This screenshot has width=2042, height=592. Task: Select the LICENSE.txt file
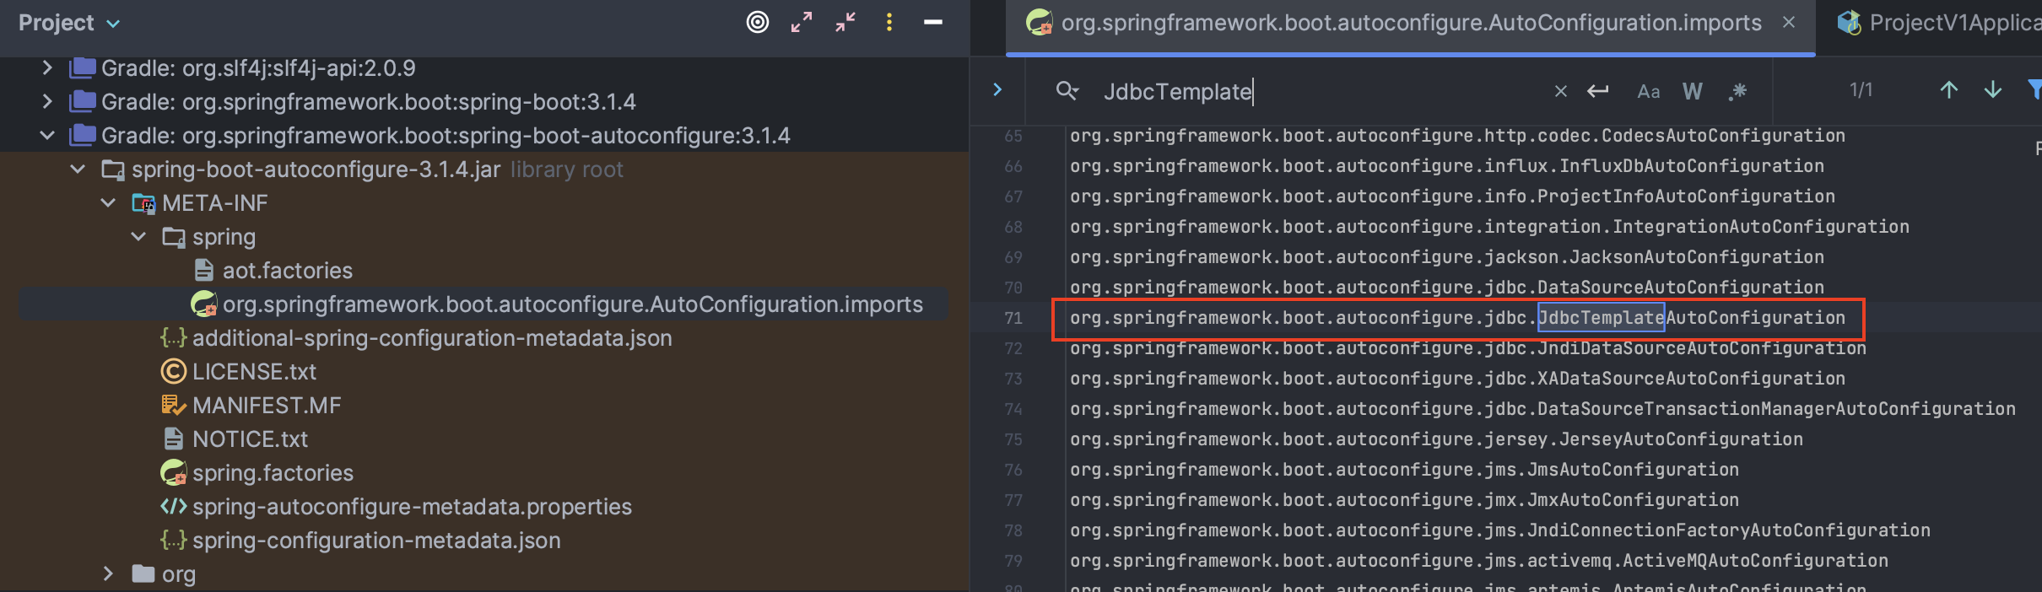[x=254, y=372]
